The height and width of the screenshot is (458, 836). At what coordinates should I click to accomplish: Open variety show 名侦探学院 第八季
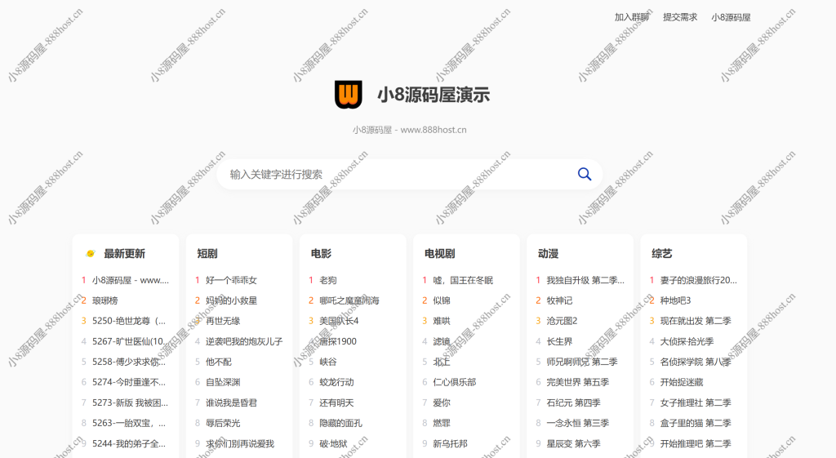pyautogui.click(x=696, y=362)
